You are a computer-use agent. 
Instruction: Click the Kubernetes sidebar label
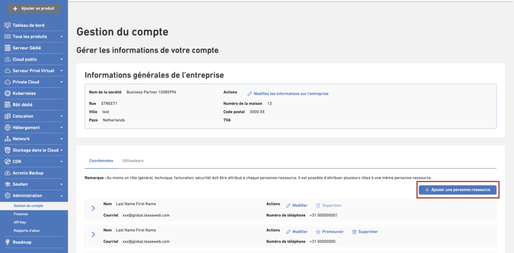pos(24,93)
